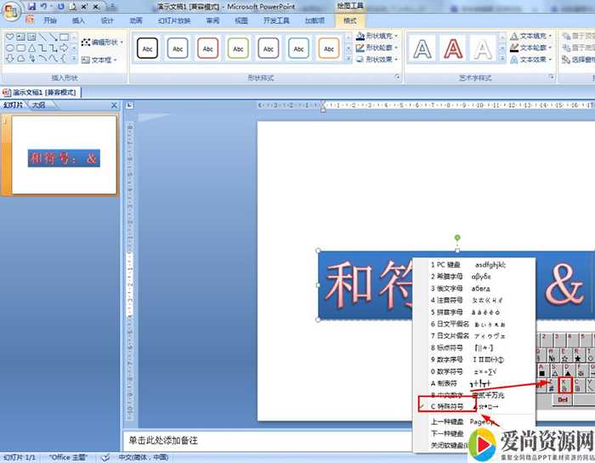Select the cloud shape
Screen dimensions: 595x463
pyautogui.click(x=21, y=59)
